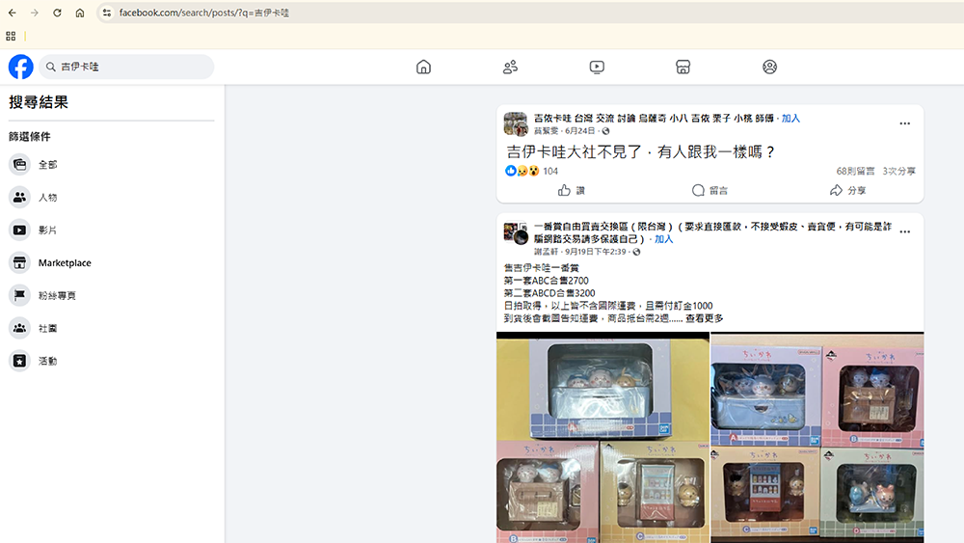Open the Friends tab
964x543 pixels.
510,67
